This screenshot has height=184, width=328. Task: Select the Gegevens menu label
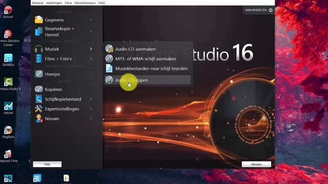coord(54,20)
